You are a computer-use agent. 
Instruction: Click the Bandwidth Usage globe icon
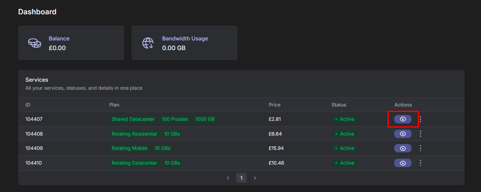click(148, 43)
